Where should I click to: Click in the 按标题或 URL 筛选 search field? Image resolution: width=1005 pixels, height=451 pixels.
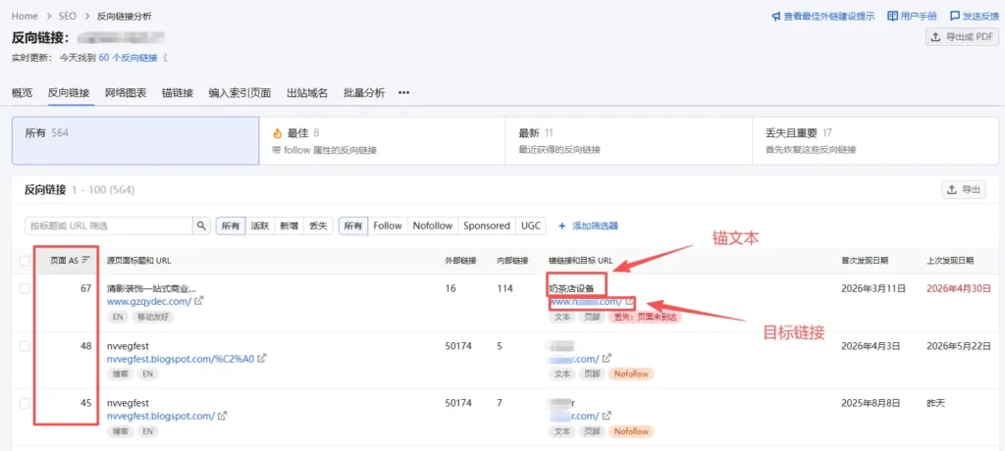[x=109, y=225]
